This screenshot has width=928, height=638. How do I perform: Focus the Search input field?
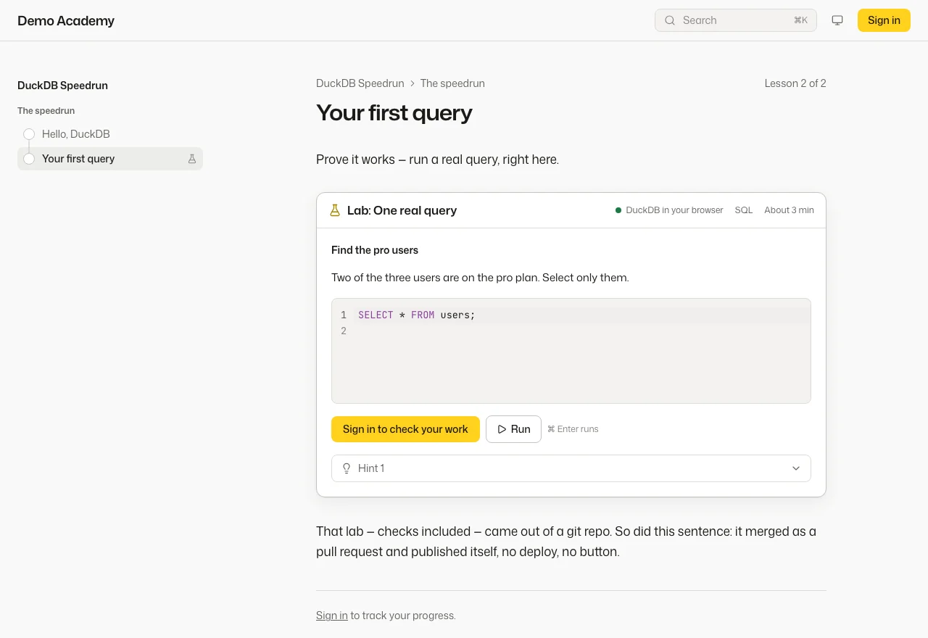click(736, 20)
